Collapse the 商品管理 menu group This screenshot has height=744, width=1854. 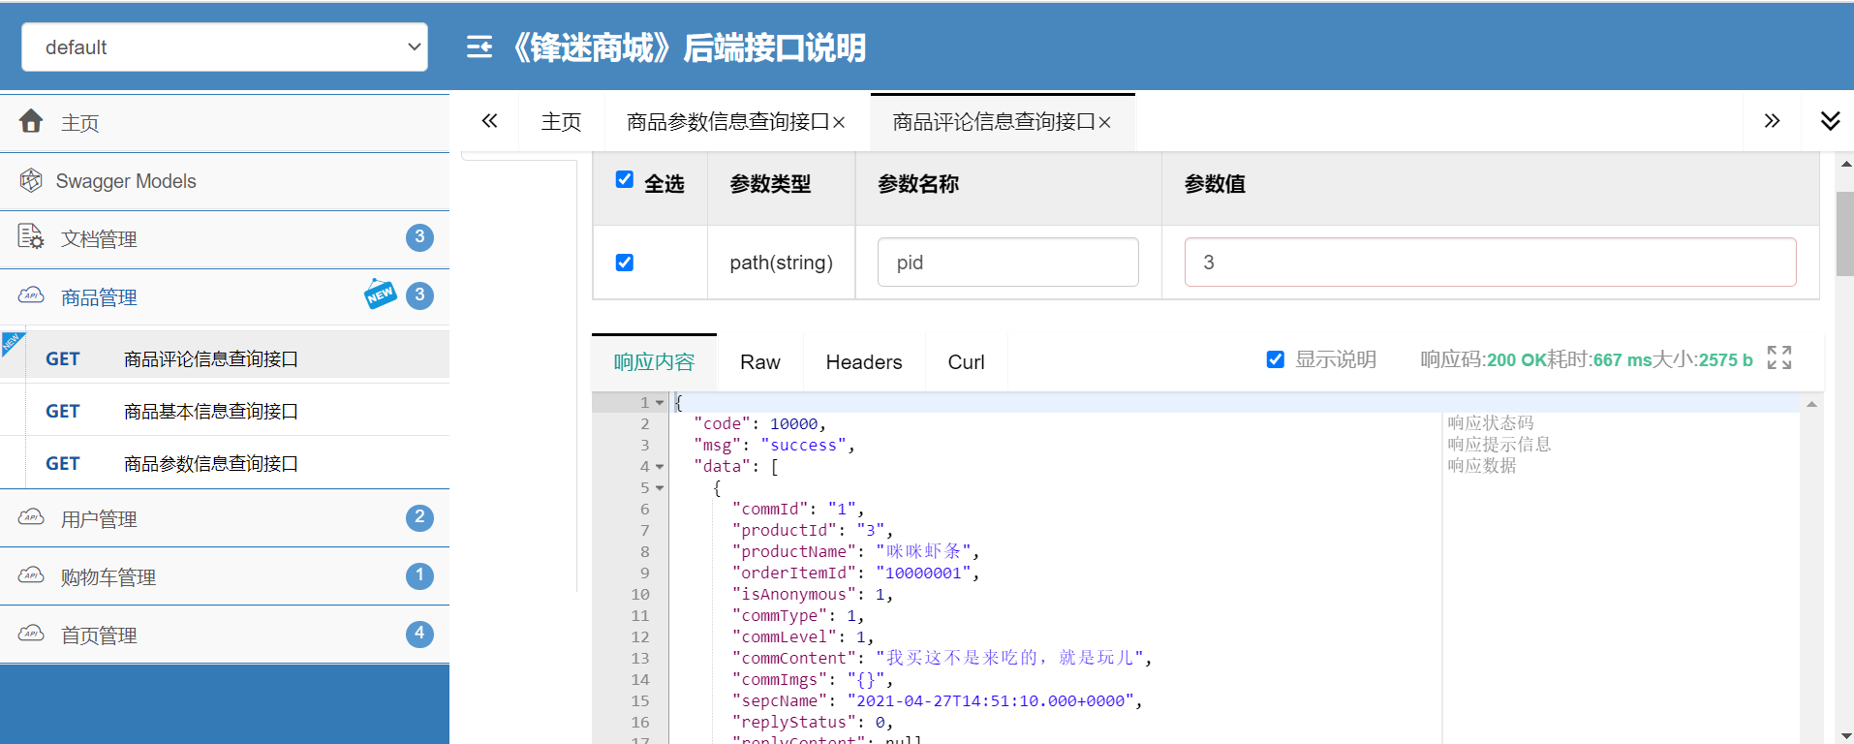[x=225, y=296]
